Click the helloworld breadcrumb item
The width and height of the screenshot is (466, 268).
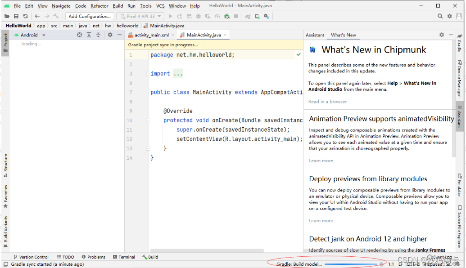click(x=127, y=26)
